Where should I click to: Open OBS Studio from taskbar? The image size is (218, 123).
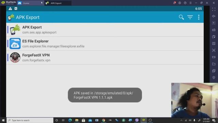[150, 120]
